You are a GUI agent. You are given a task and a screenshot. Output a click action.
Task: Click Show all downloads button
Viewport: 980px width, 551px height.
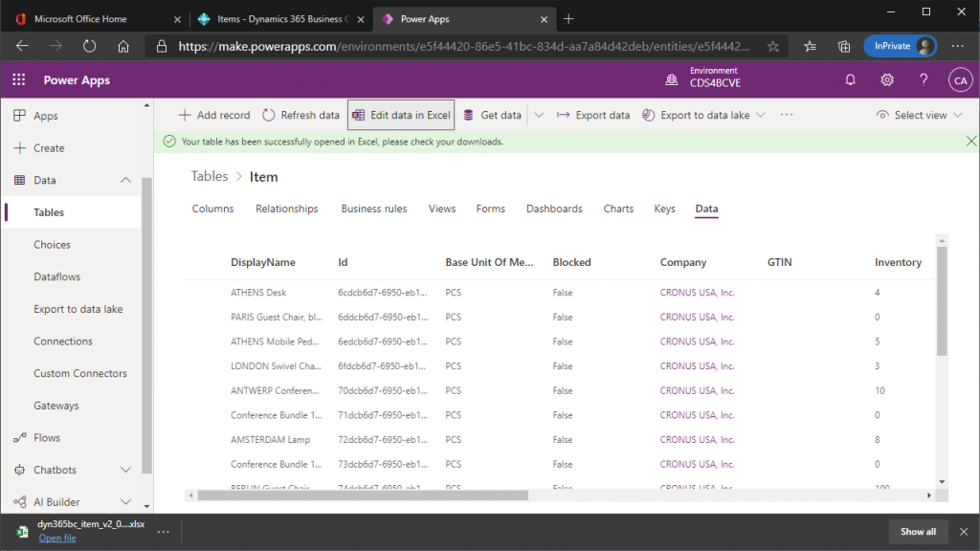[918, 532]
